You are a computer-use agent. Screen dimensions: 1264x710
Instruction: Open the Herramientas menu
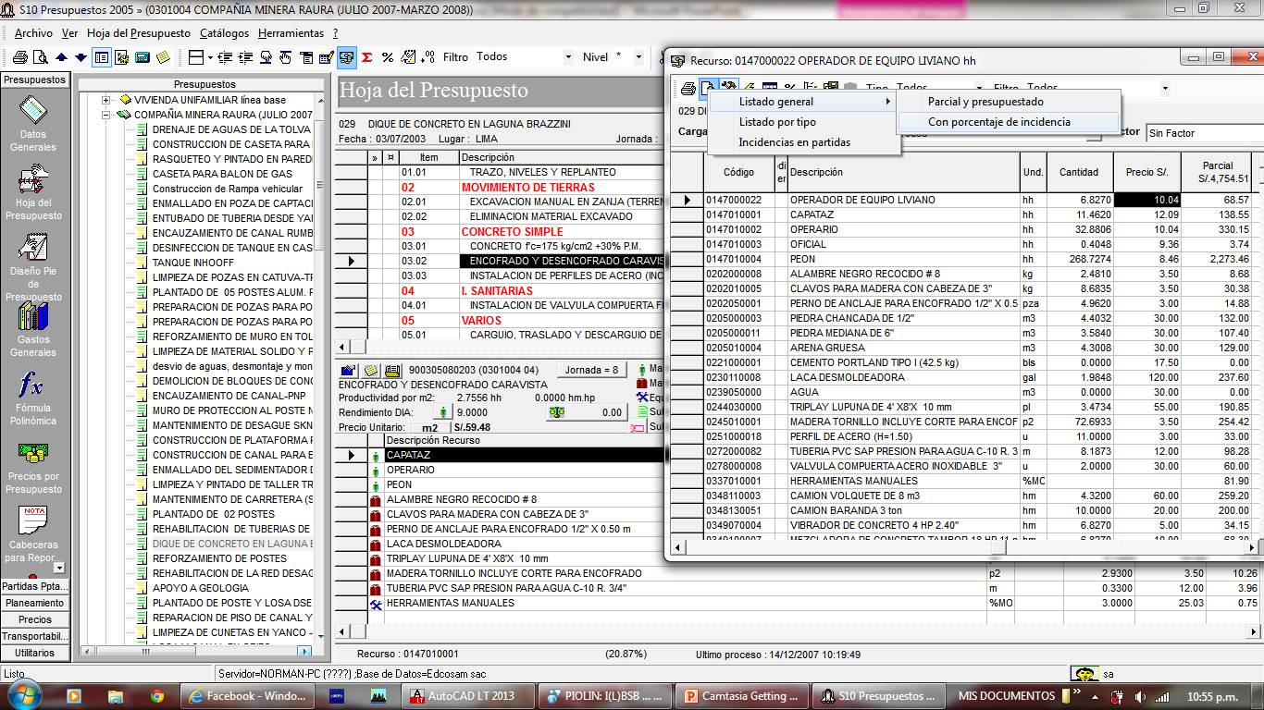tap(291, 33)
